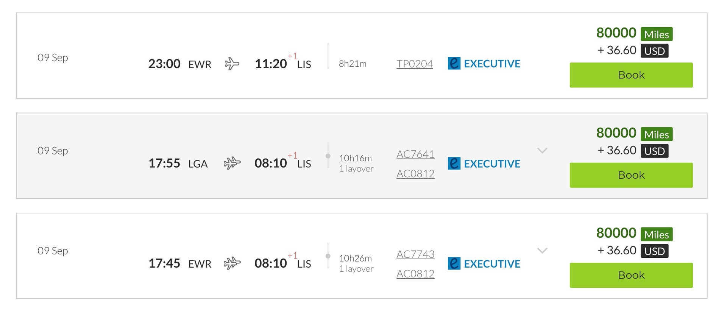Click the USD badge on the bottom fare
This screenshot has width=727, height=310.
pos(654,251)
